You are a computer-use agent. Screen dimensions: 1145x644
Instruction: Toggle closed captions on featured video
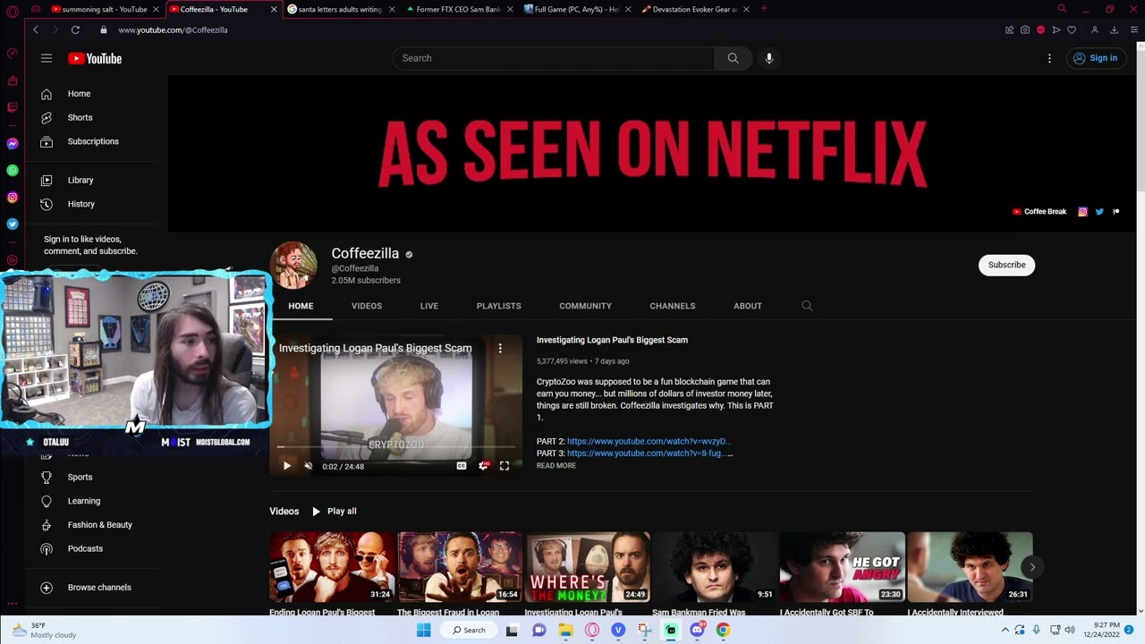(x=462, y=466)
